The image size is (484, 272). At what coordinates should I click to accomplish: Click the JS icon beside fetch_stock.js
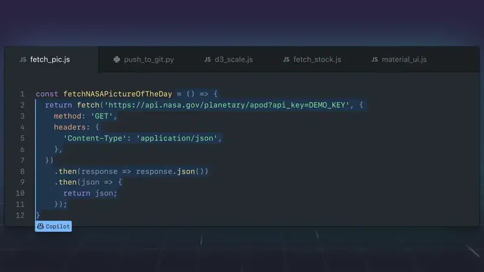tap(286, 60)
